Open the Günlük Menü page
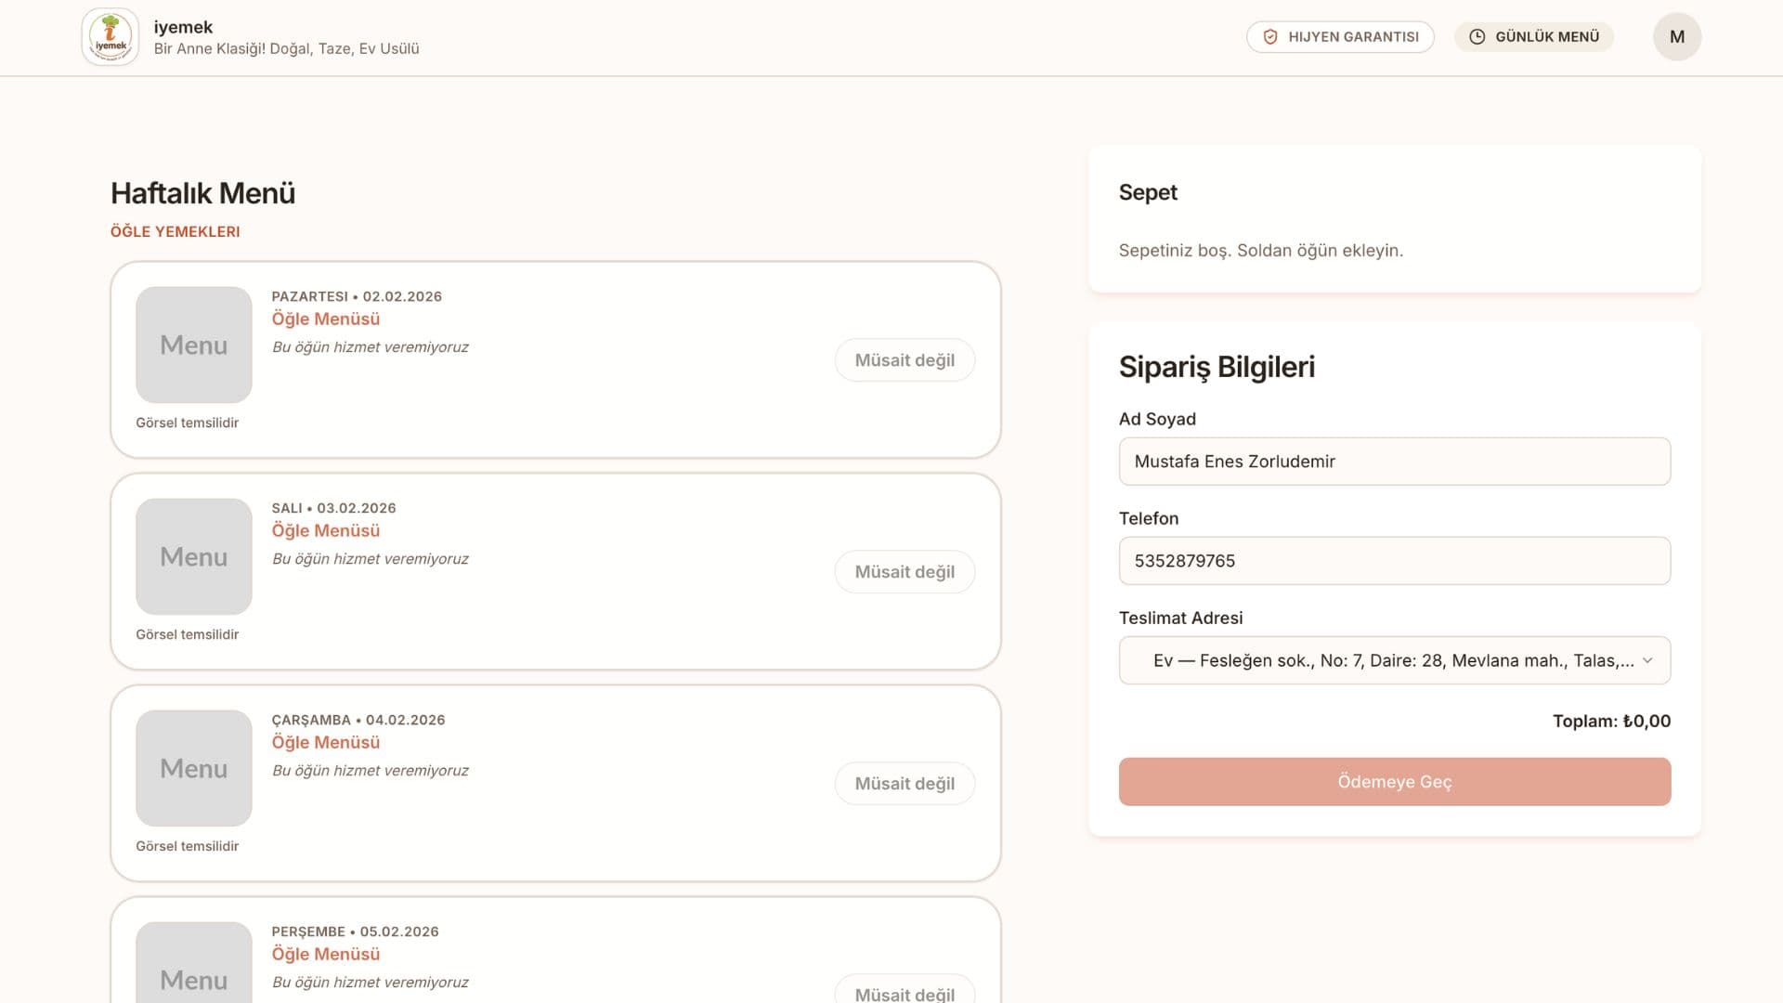 [x=1534, y=37]
